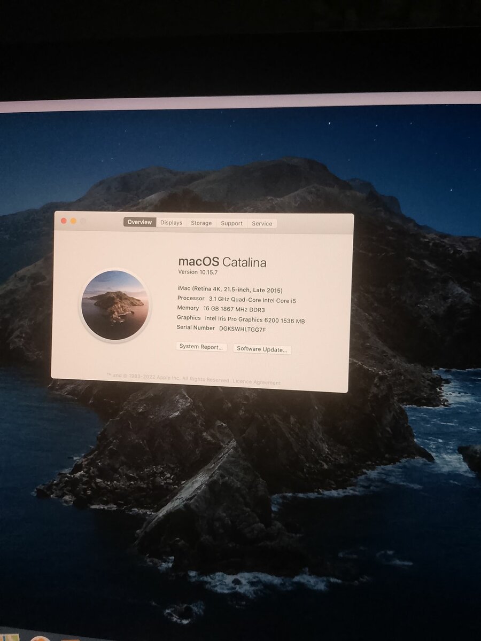Image resolution: width=481 pixels, height=641 pixels.
Task: Select the Overview tab
Action: pos(139,222)
